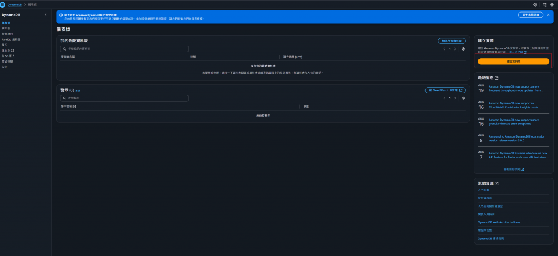Click the screen-shaped icon in top-right bar

tap(544, 4)
